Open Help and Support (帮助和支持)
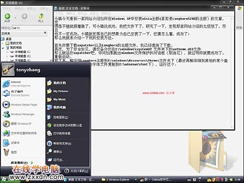This screenshot has width=244, height=183. click(67, 143)
